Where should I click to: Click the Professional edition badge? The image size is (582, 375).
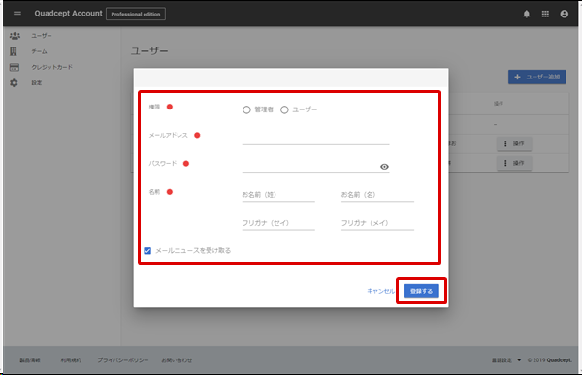[x=136, y=14]
